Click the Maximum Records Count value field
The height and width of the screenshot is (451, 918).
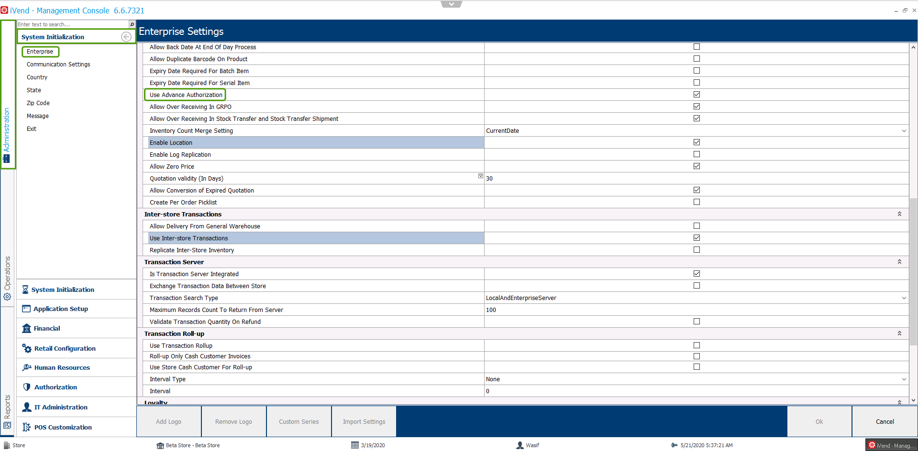[697, 310]
